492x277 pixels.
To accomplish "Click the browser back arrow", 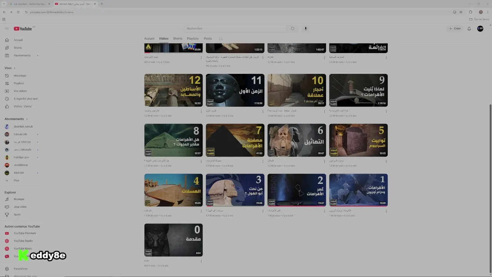I will click(4, 12).
